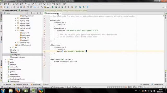Close the ScrollingImageView editor tab
The width and height of the screenshot is (167, 93).
(60, 13)
